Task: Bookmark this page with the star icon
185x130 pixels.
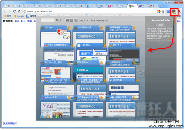Action: (x=163, y=11)
